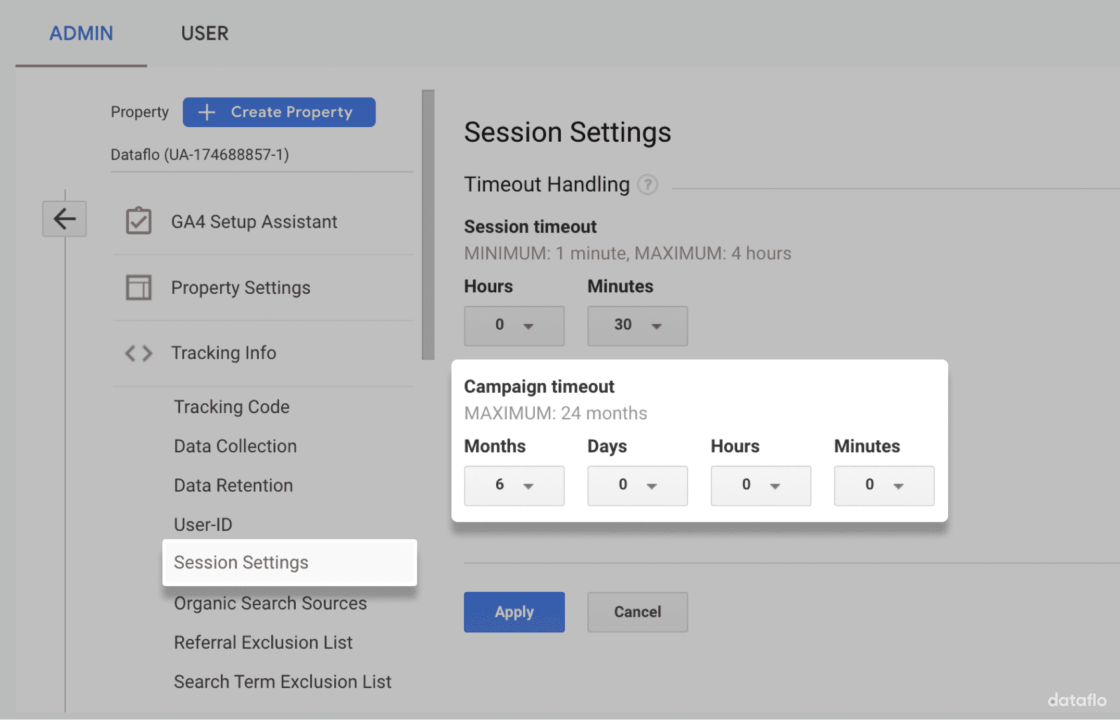Switch to the USER tab
This screenshot has height=720, width=1120.
tap(205, 33)
